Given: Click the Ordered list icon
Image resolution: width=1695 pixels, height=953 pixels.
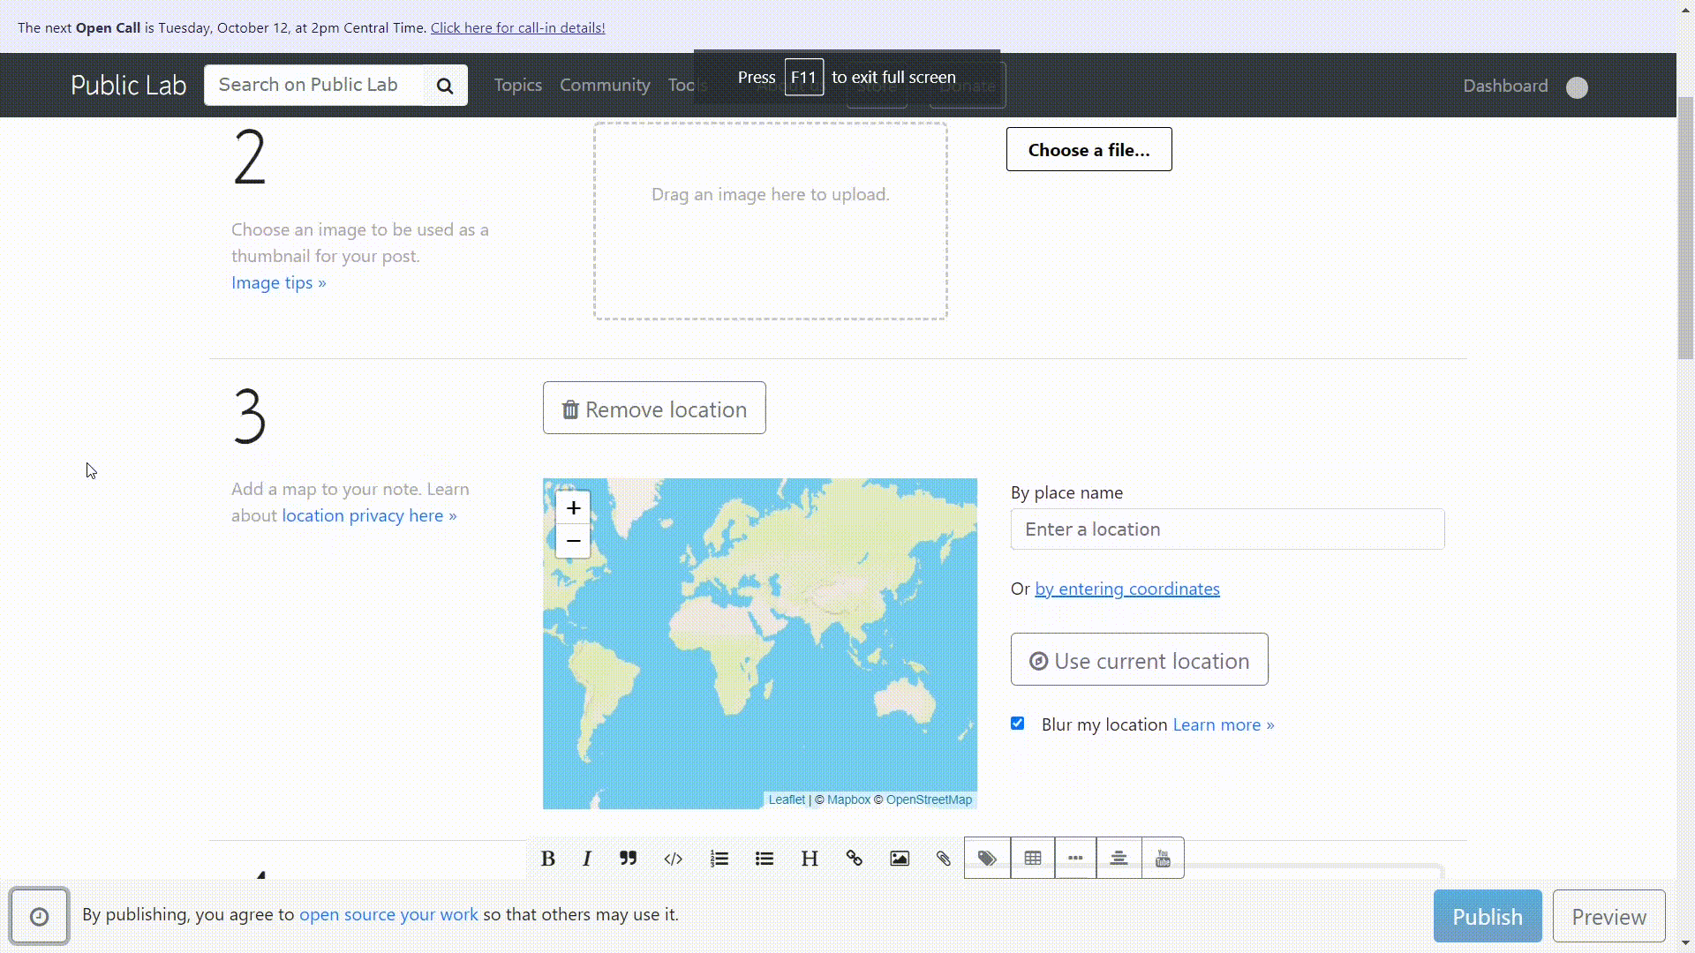Looking at the screenshot, I should click(x=719, y=859).
